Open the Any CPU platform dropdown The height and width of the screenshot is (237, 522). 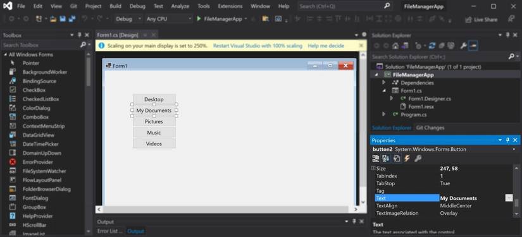tap(169, 19)
